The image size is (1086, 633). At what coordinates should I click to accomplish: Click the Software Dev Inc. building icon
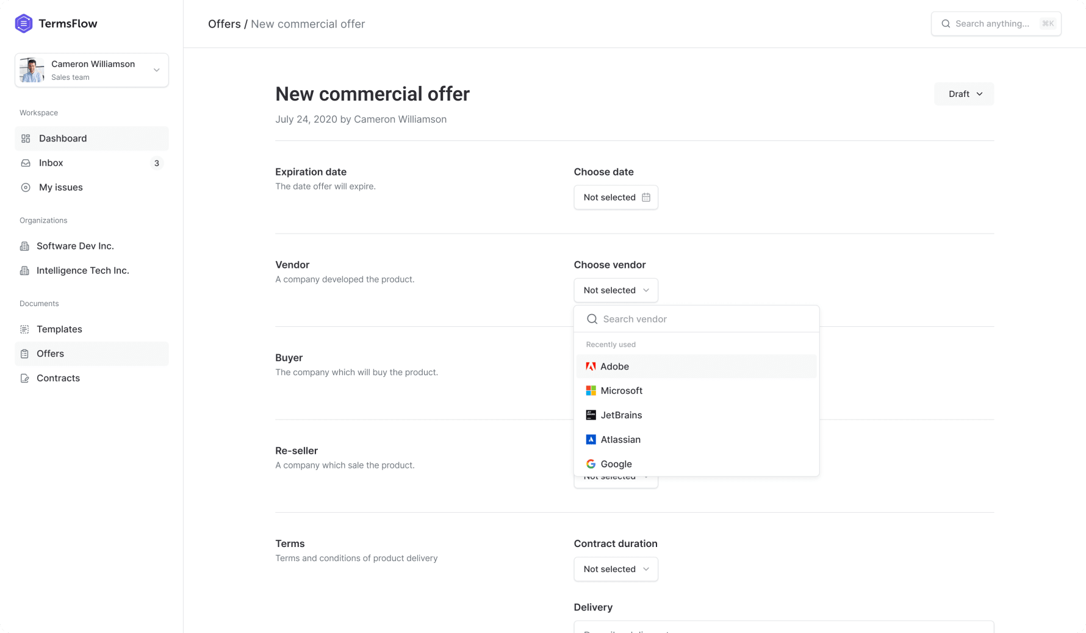point(24,246)
